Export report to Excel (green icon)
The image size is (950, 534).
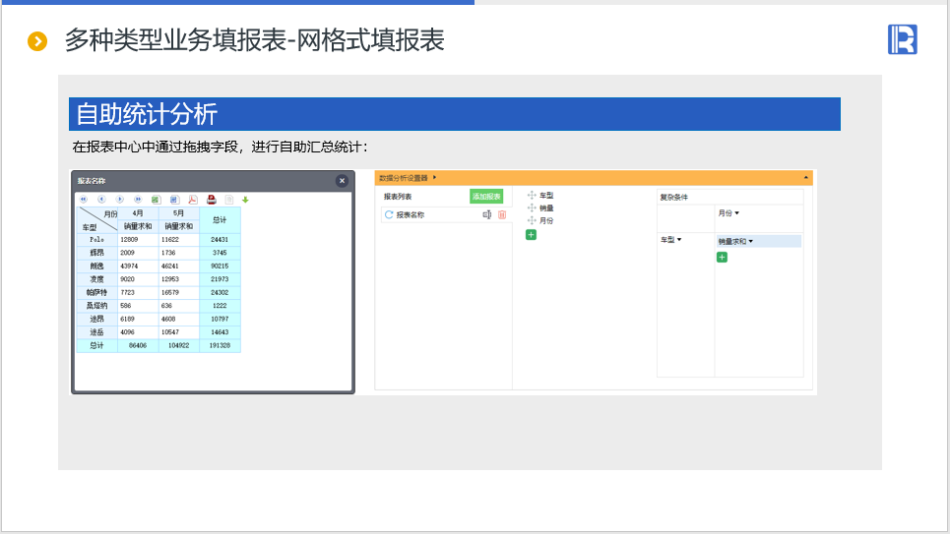(x=156, y=200)
